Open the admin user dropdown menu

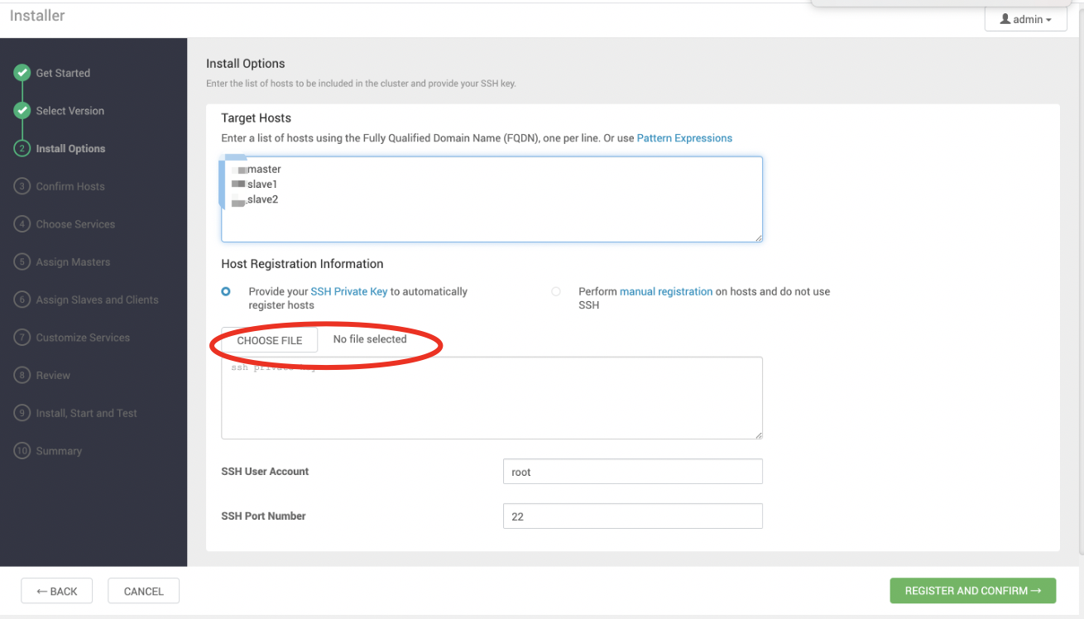tap(1025, 19)
